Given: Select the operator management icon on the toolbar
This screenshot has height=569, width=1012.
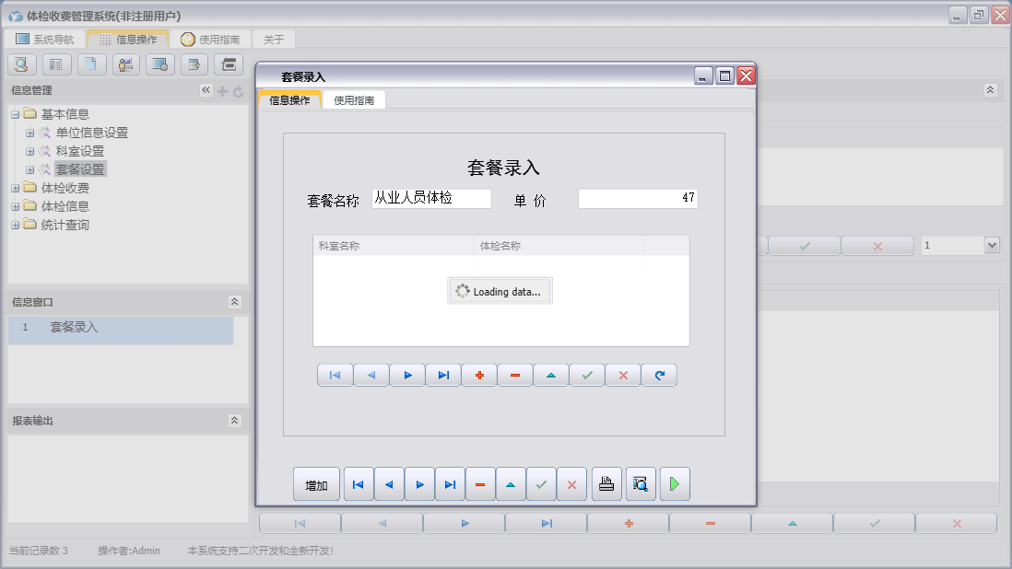Looking at the screenshot, I should click(125, 64).
